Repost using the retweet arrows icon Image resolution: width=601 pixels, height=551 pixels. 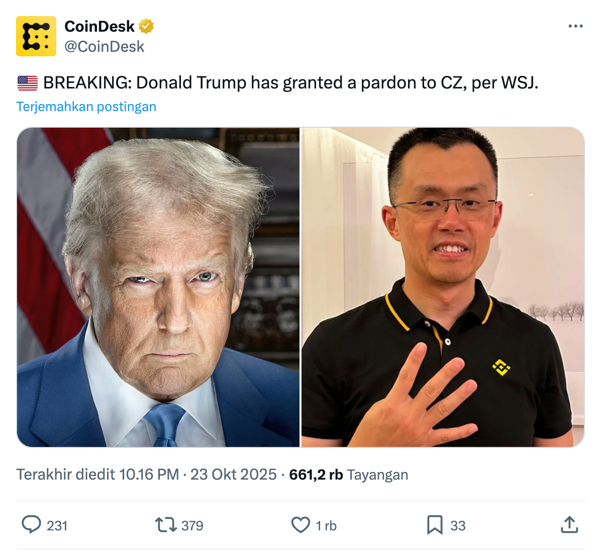[166, 525]
